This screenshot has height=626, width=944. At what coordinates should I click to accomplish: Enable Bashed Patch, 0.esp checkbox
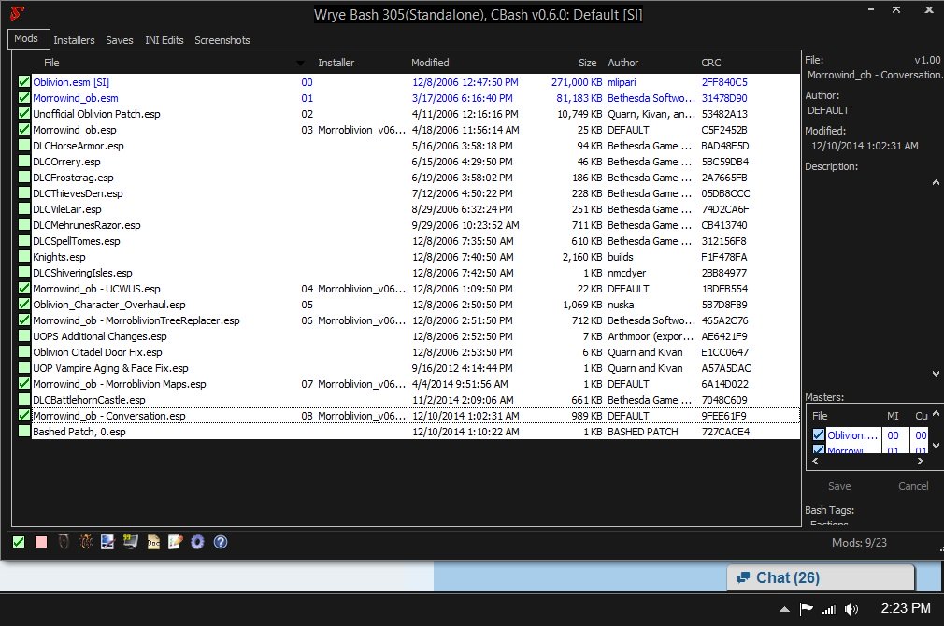pyautogui.click(x=24, y=432)
